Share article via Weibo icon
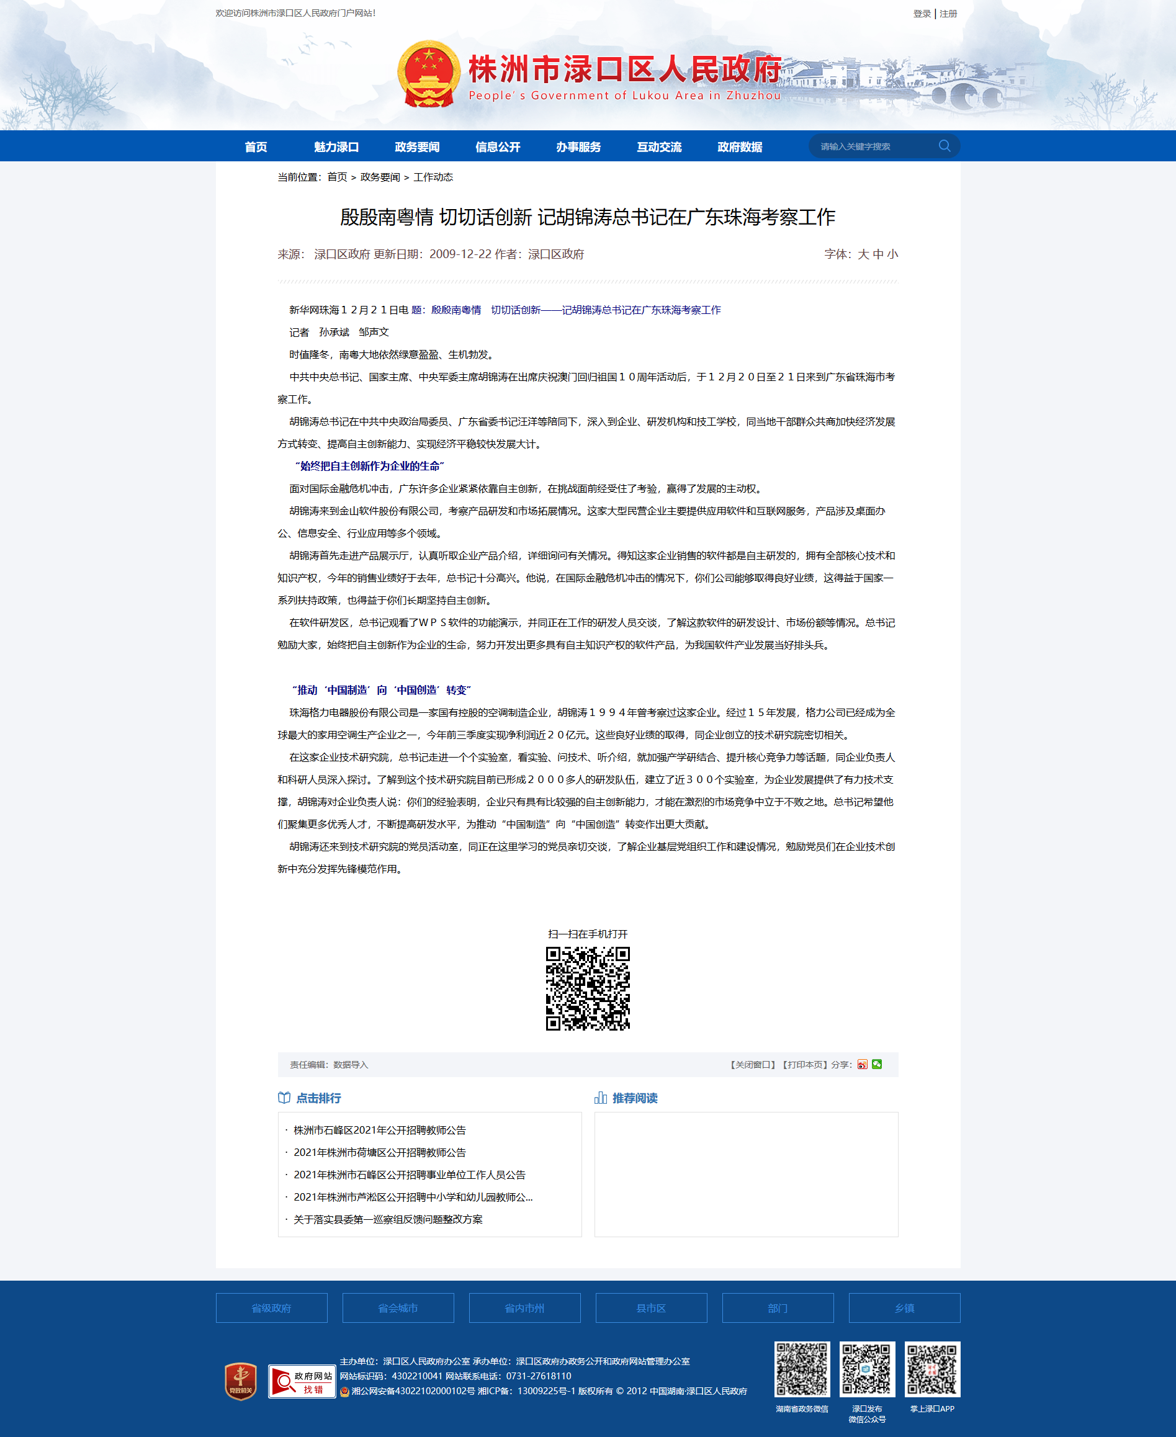Image resolution: width=1176 pixels, height=1437 pixels. coord(863,1065)
